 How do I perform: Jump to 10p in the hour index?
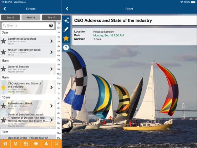59,133
